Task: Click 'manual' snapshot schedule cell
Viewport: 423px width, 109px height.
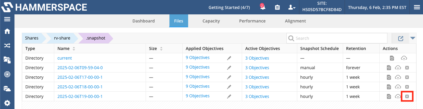Action: (x=308, y=68)
